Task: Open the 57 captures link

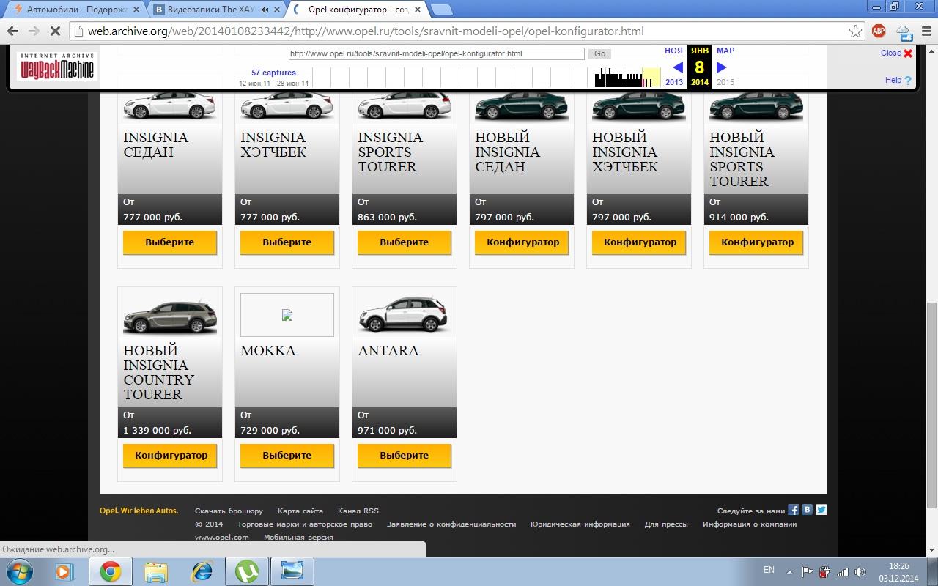Action: coord(273,73)
